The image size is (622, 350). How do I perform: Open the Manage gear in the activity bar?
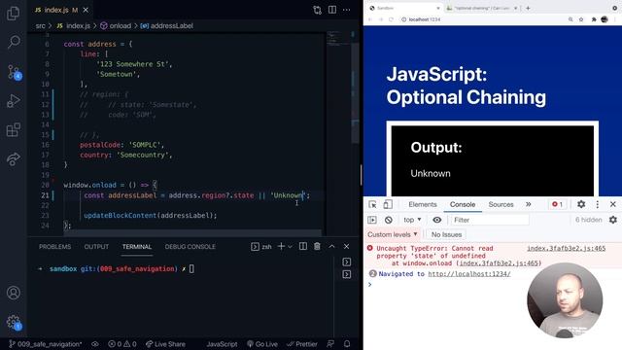coord(14,322)
